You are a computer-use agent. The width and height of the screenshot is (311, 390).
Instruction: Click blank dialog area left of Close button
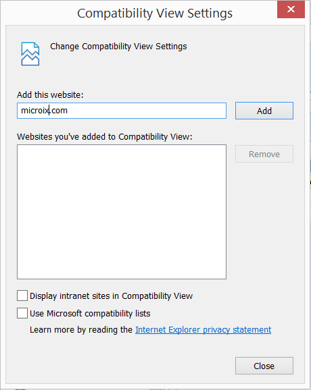point(124,366)
